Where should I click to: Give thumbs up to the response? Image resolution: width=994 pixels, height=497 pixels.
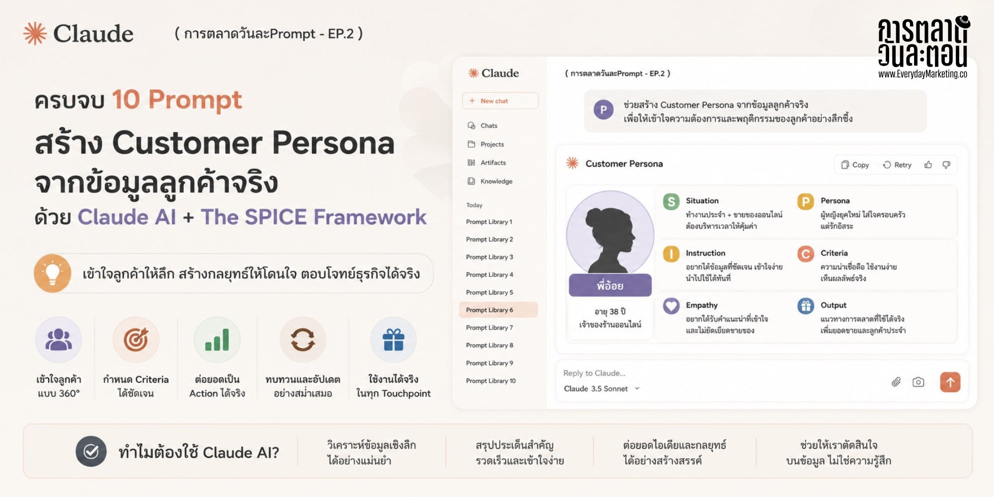click(928, 165)
